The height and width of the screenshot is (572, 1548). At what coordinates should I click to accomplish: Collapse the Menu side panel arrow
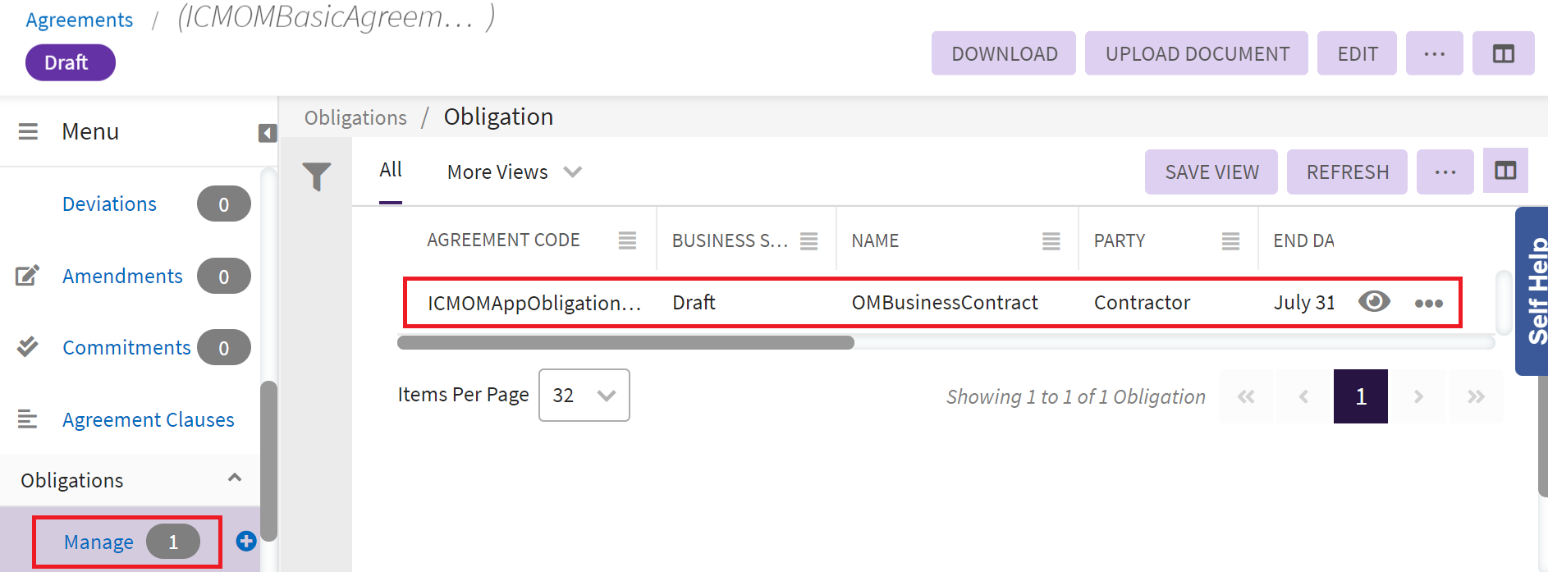coord(268,133)
